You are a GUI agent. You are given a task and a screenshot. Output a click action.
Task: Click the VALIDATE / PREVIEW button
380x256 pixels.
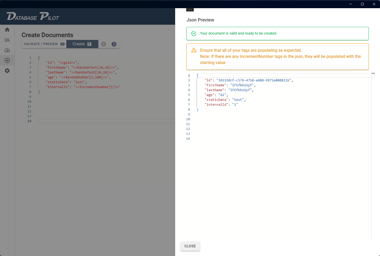click(44, 44)
